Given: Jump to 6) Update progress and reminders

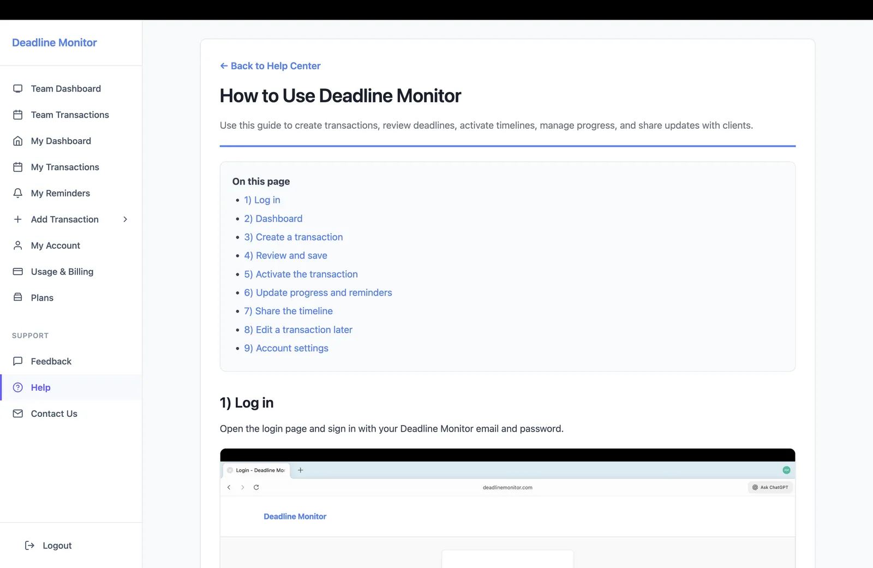Looking at the screenshot, I should point(318,292).
